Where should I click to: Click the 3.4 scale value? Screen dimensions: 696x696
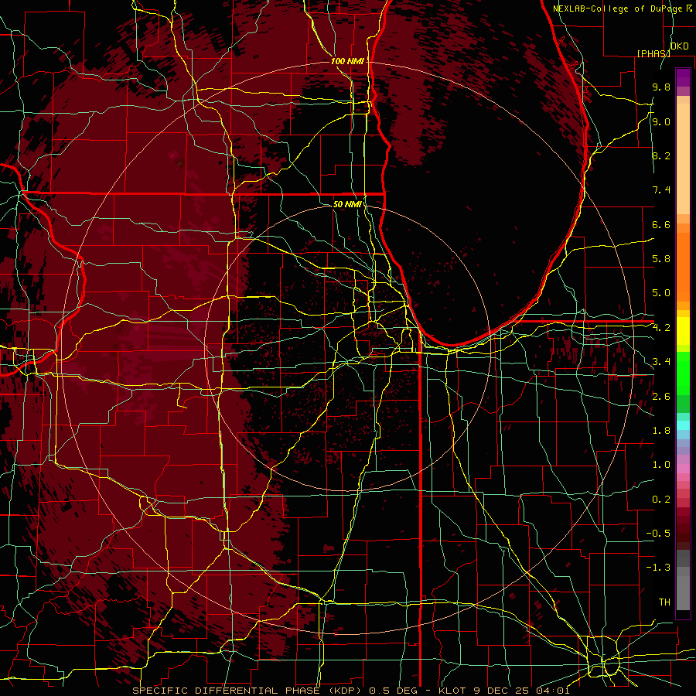661,362
